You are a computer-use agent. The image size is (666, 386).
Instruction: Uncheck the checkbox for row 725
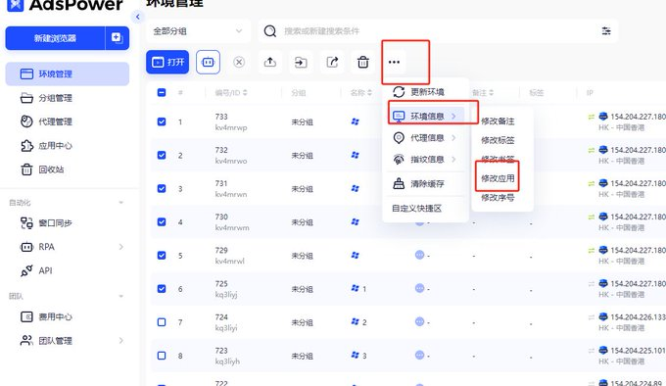click(162, 289)
